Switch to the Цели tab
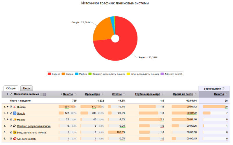Image resolution: width=233 pixels, height=145 pixels. point(27,88)
